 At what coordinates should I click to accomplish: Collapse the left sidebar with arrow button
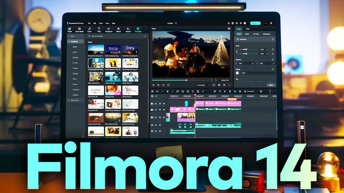click(x=83, y=136)
